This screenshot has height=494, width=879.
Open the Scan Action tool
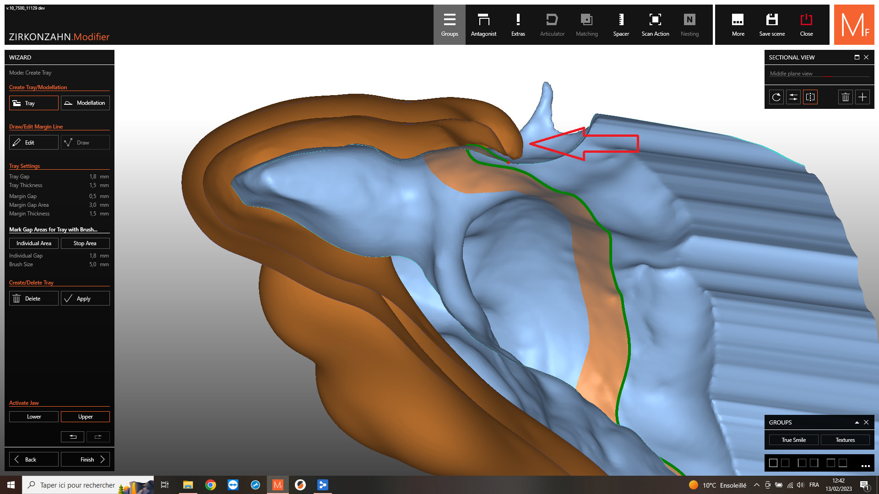point(655,25)
